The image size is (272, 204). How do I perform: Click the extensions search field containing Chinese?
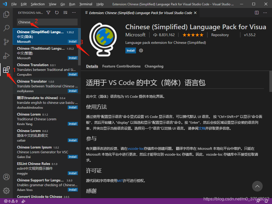coord(47,22)
